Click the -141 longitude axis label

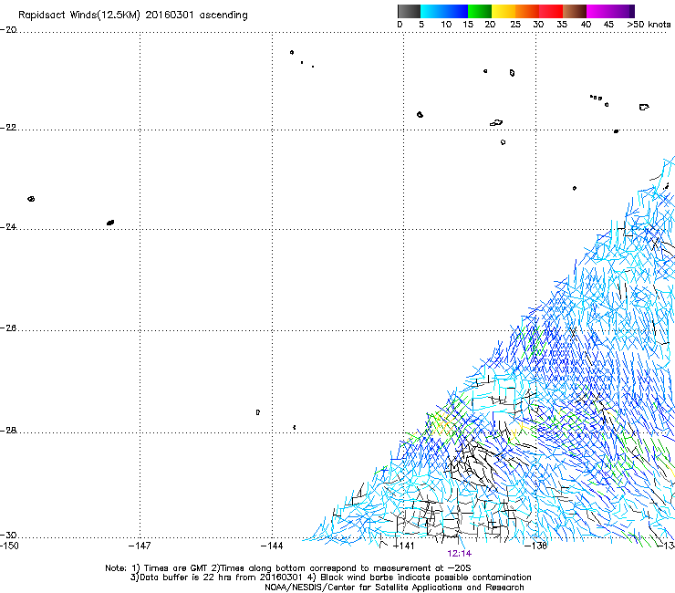[404, 546]
